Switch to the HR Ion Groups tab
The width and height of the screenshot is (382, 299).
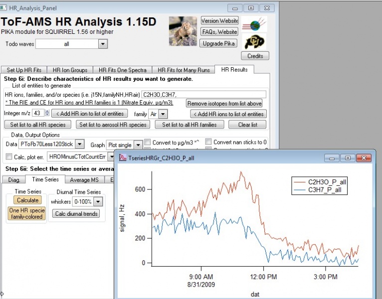(70, 70)
